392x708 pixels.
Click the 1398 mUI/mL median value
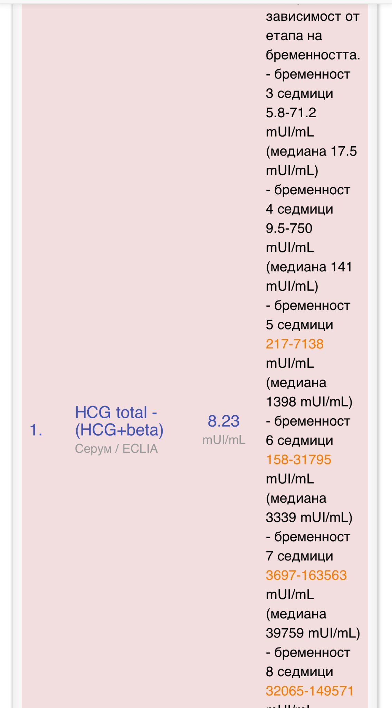click(x=309, y=402)
